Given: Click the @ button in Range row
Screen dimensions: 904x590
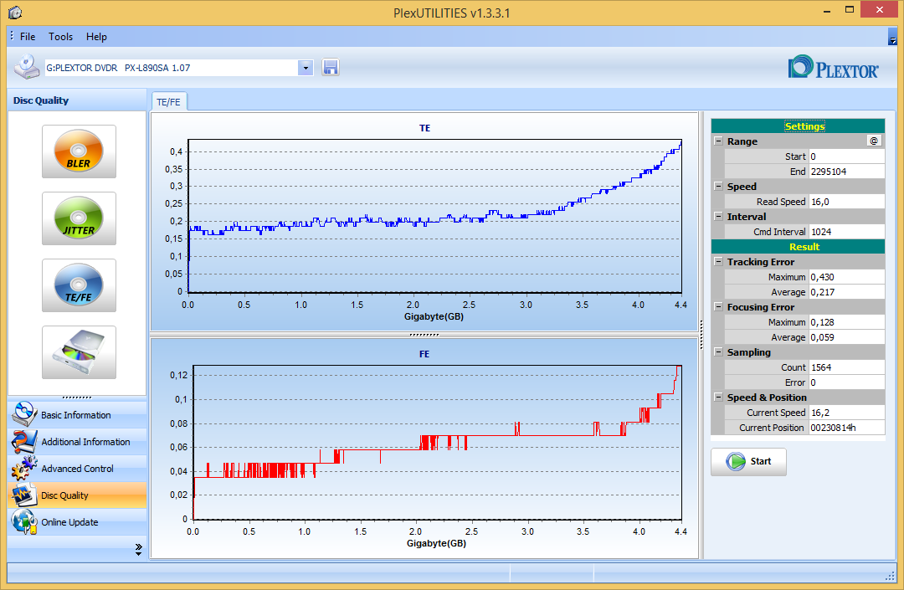Looking at the screenshot, I should 874,141.
